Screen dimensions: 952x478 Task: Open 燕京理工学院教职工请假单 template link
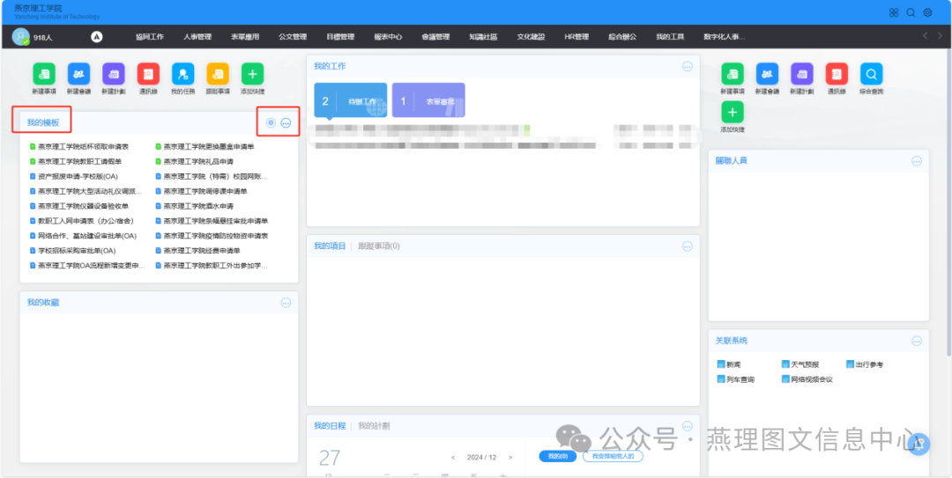click(79, 161)
